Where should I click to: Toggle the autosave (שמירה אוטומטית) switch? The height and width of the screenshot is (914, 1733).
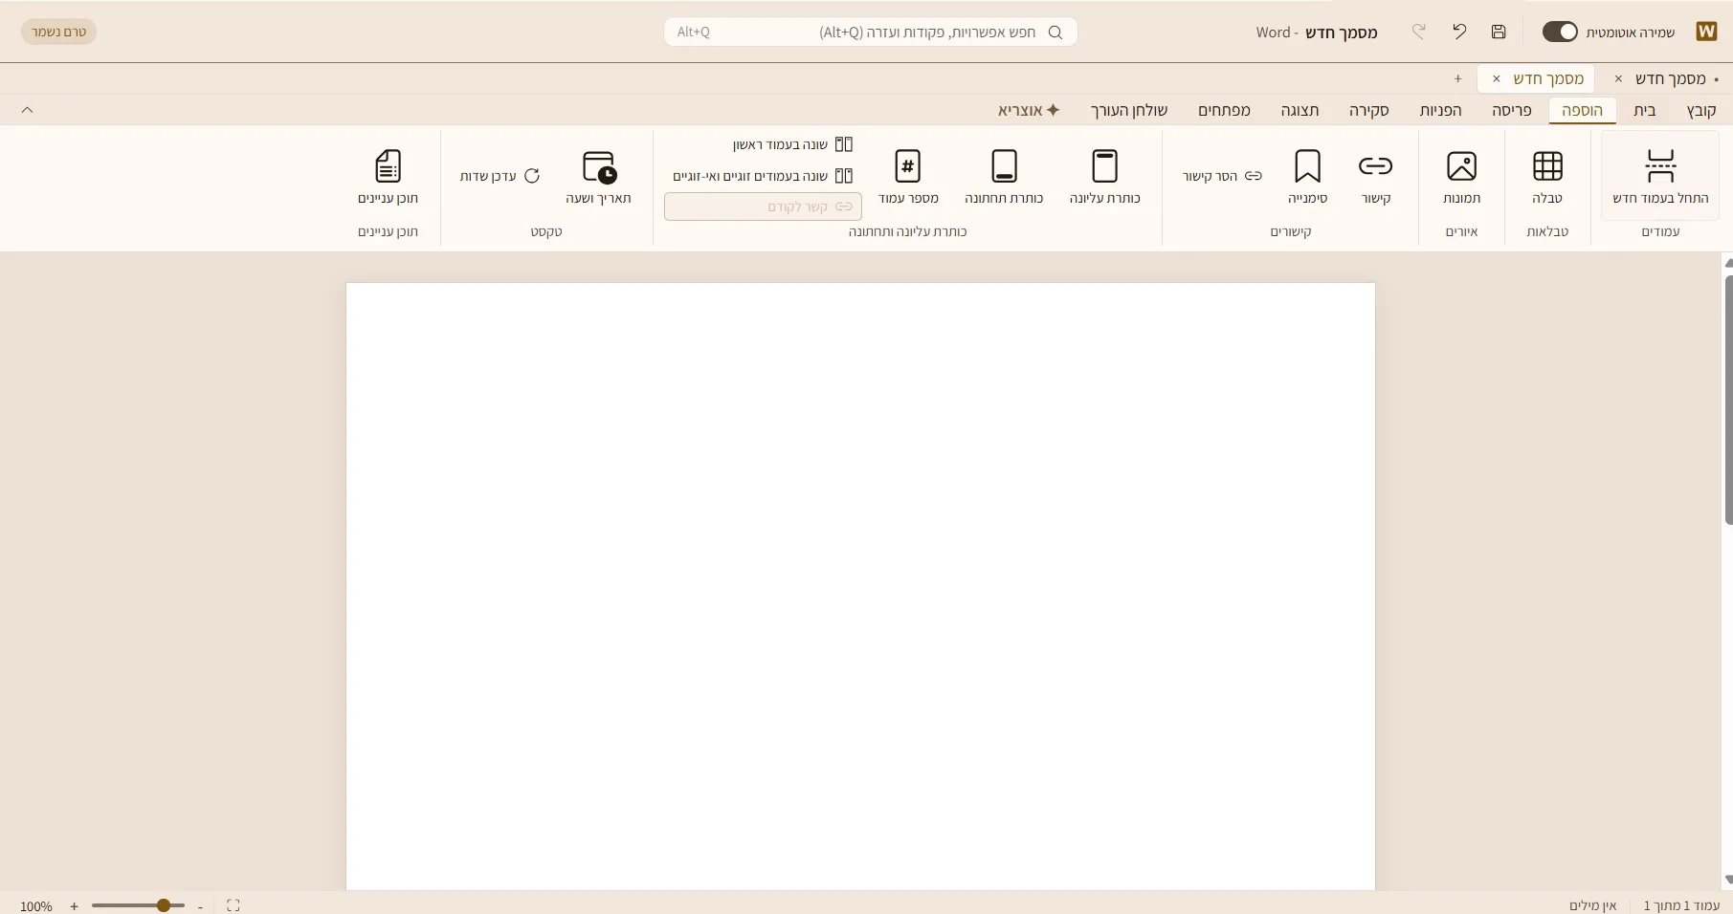1560,32
